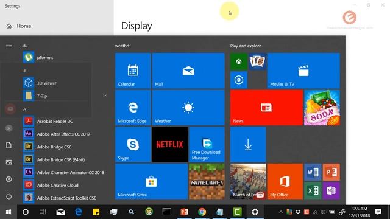Open the user account icon in Start
The image size is (390, 219).
click(x=9, y=128)
